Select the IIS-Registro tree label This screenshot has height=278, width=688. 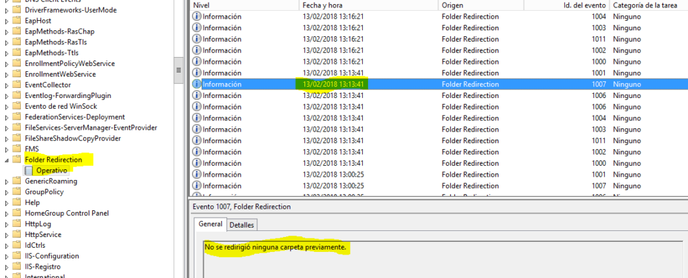42,267
